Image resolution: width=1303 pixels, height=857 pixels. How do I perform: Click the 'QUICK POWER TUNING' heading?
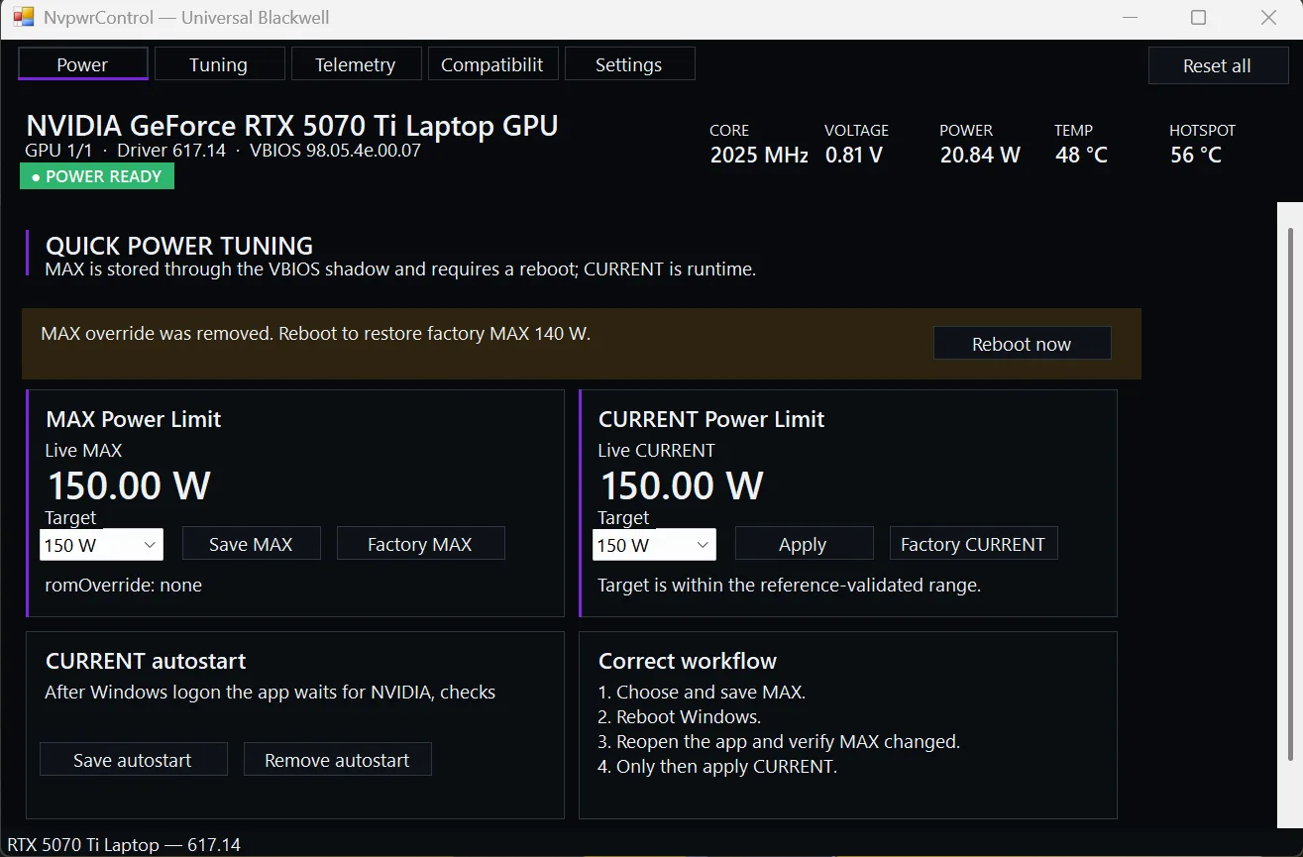click(x=179, y=246)
